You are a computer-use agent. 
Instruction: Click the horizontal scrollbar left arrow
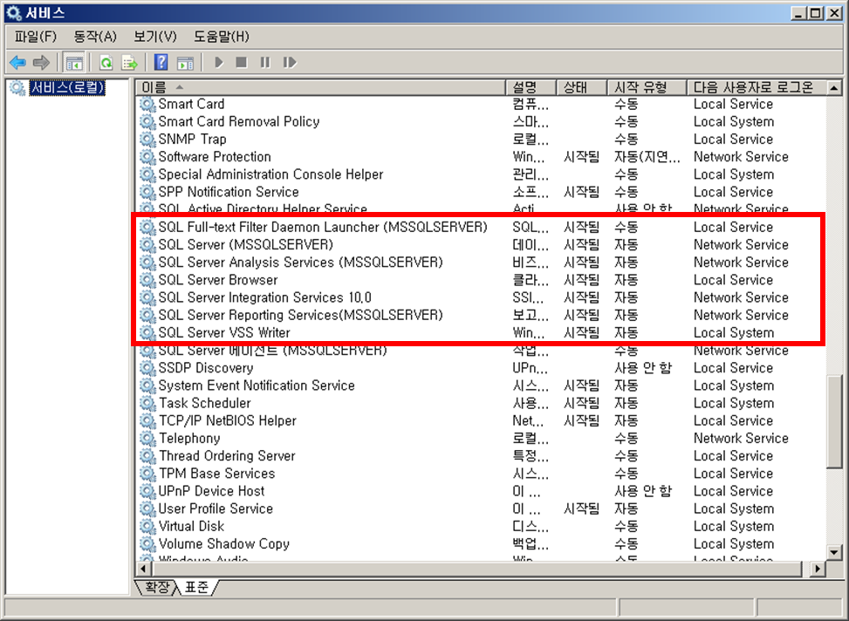[x=143, y=569]
